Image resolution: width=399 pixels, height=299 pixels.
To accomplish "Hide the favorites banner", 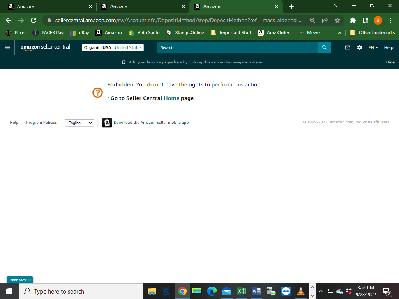I will click(390, 62).
